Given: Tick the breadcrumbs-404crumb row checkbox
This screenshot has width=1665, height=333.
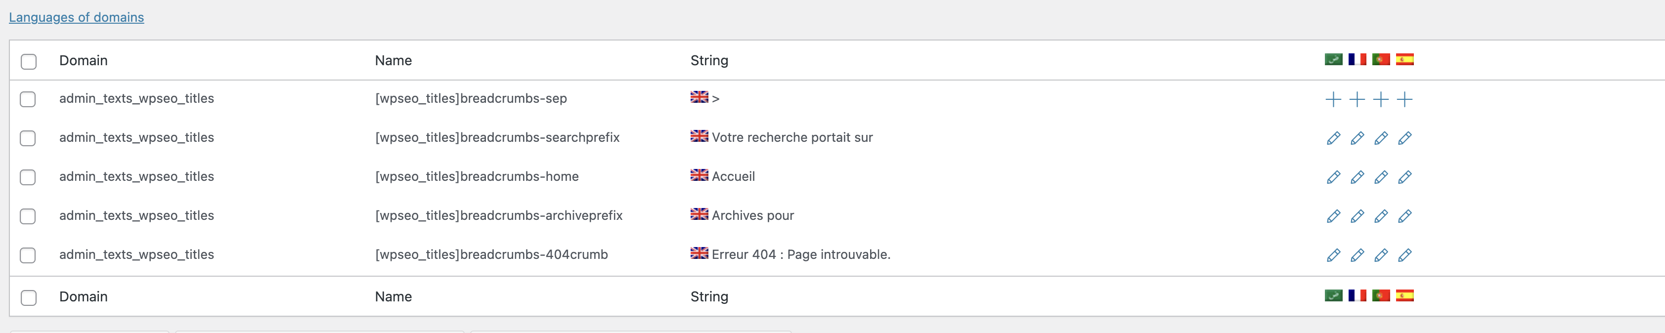Looking at the screenshot, I should pyautogui.click(x=28, y=255).
